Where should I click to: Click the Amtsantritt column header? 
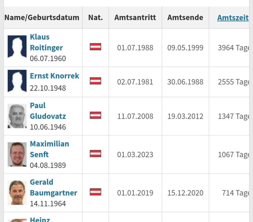pos(135,17)
